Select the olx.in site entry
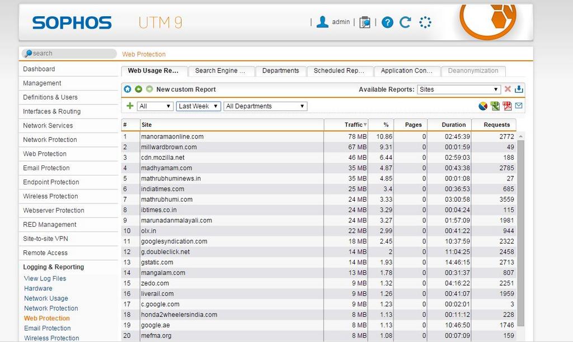Viewport: 573px width, 342px height. pyautogui.click(x=149, y=231)
